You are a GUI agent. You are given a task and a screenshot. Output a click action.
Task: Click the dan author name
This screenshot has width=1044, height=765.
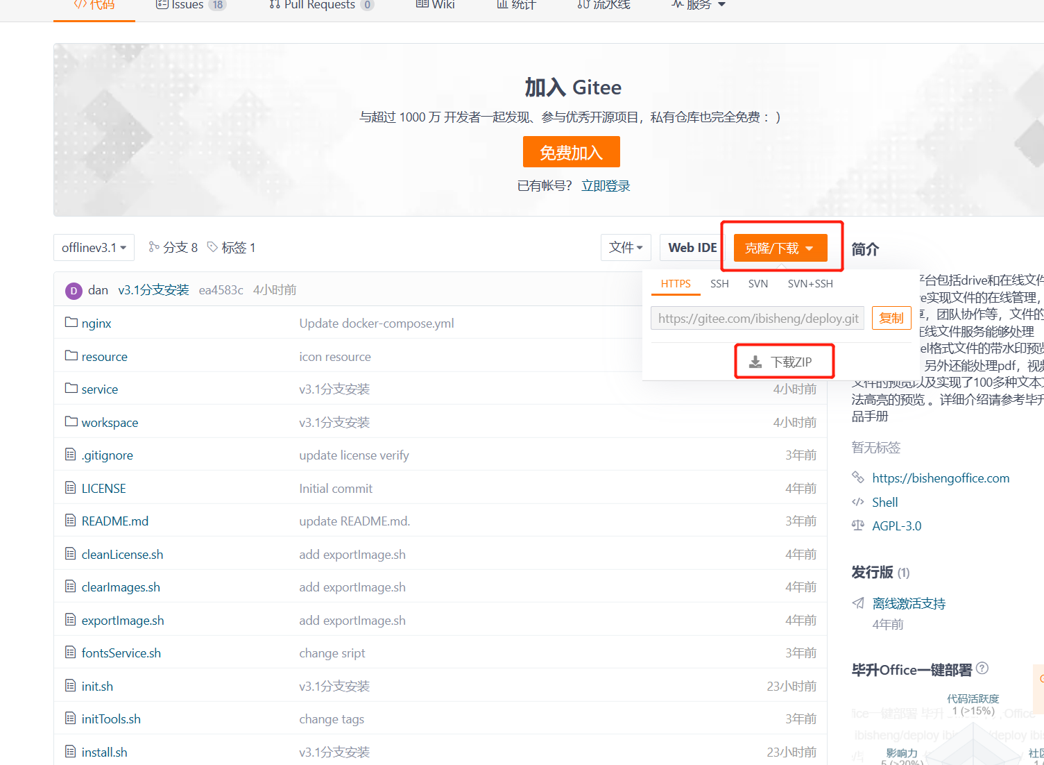click(98, 290)
